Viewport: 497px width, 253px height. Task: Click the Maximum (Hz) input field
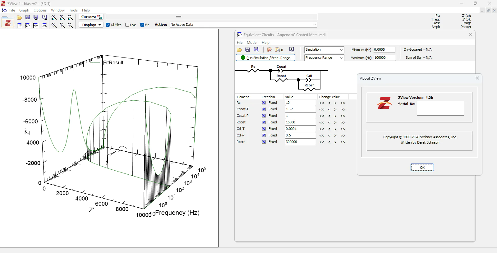pyautogui.click(x=384, y=58)
